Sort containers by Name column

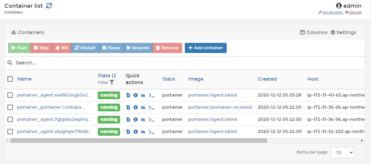[24, 79]
